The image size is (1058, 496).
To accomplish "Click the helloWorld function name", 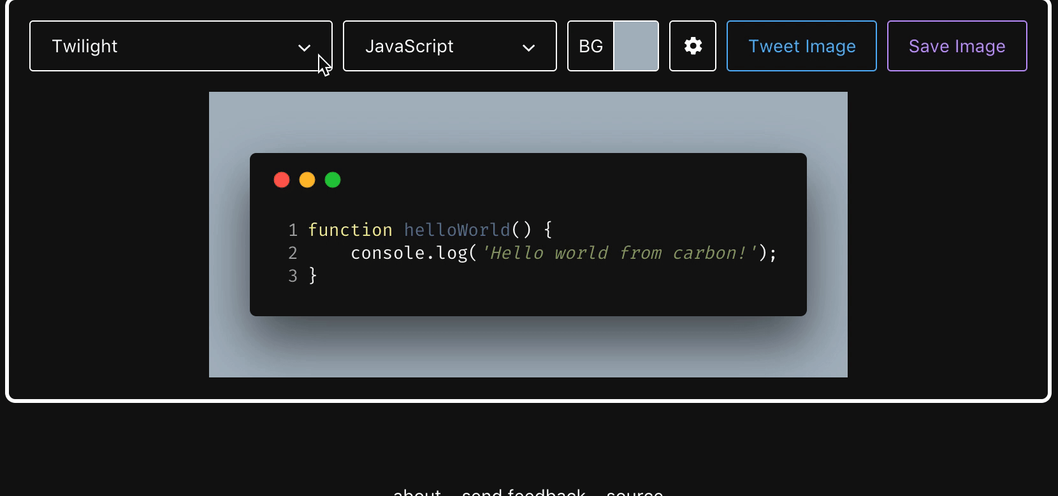I will [x=457, y=230].
